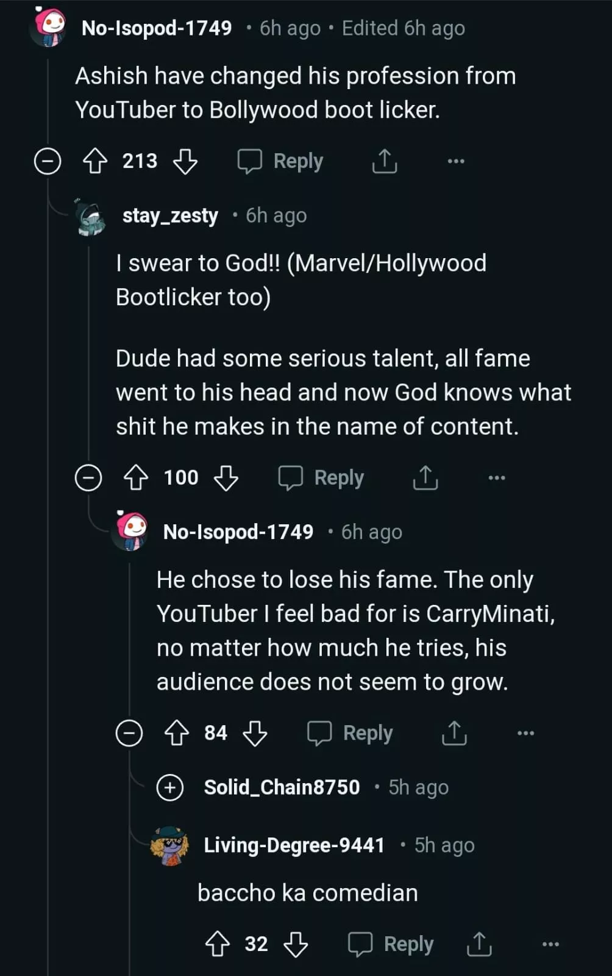Share the top comment by No-Isopod-1749
The image size is (612, 976).
point(384,162)
